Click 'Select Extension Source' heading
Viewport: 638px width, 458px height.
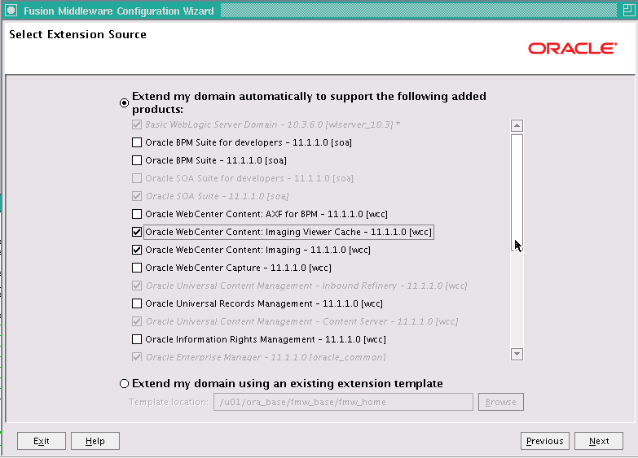77,34
